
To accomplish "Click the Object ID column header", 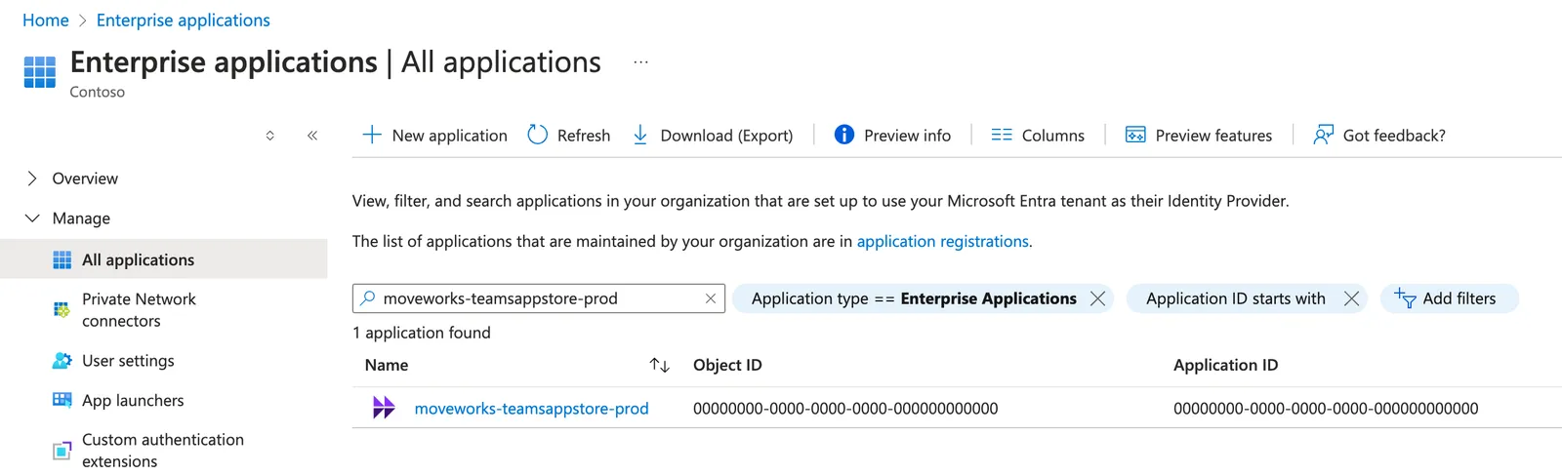I will point(727,365).
